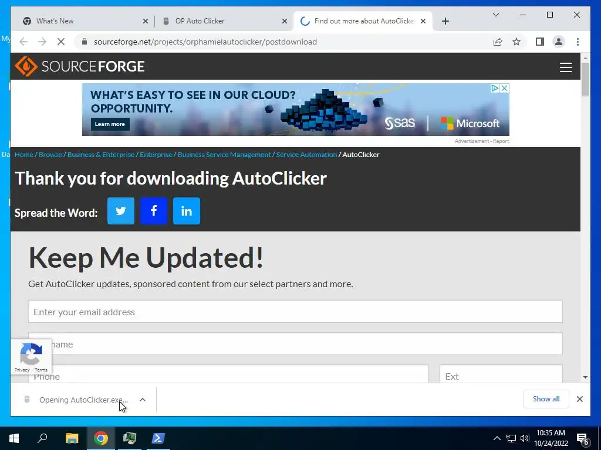Screen dimensions: 601x450
Task: Open the Enterprise breadcrumb link
Action: click(x=156, y=155)
